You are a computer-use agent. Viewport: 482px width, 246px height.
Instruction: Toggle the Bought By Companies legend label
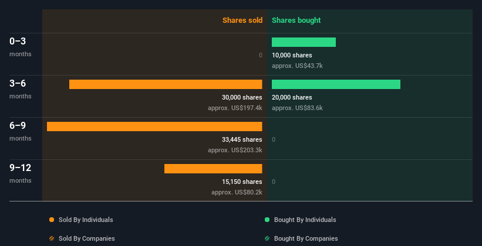(x=306, y=238)
